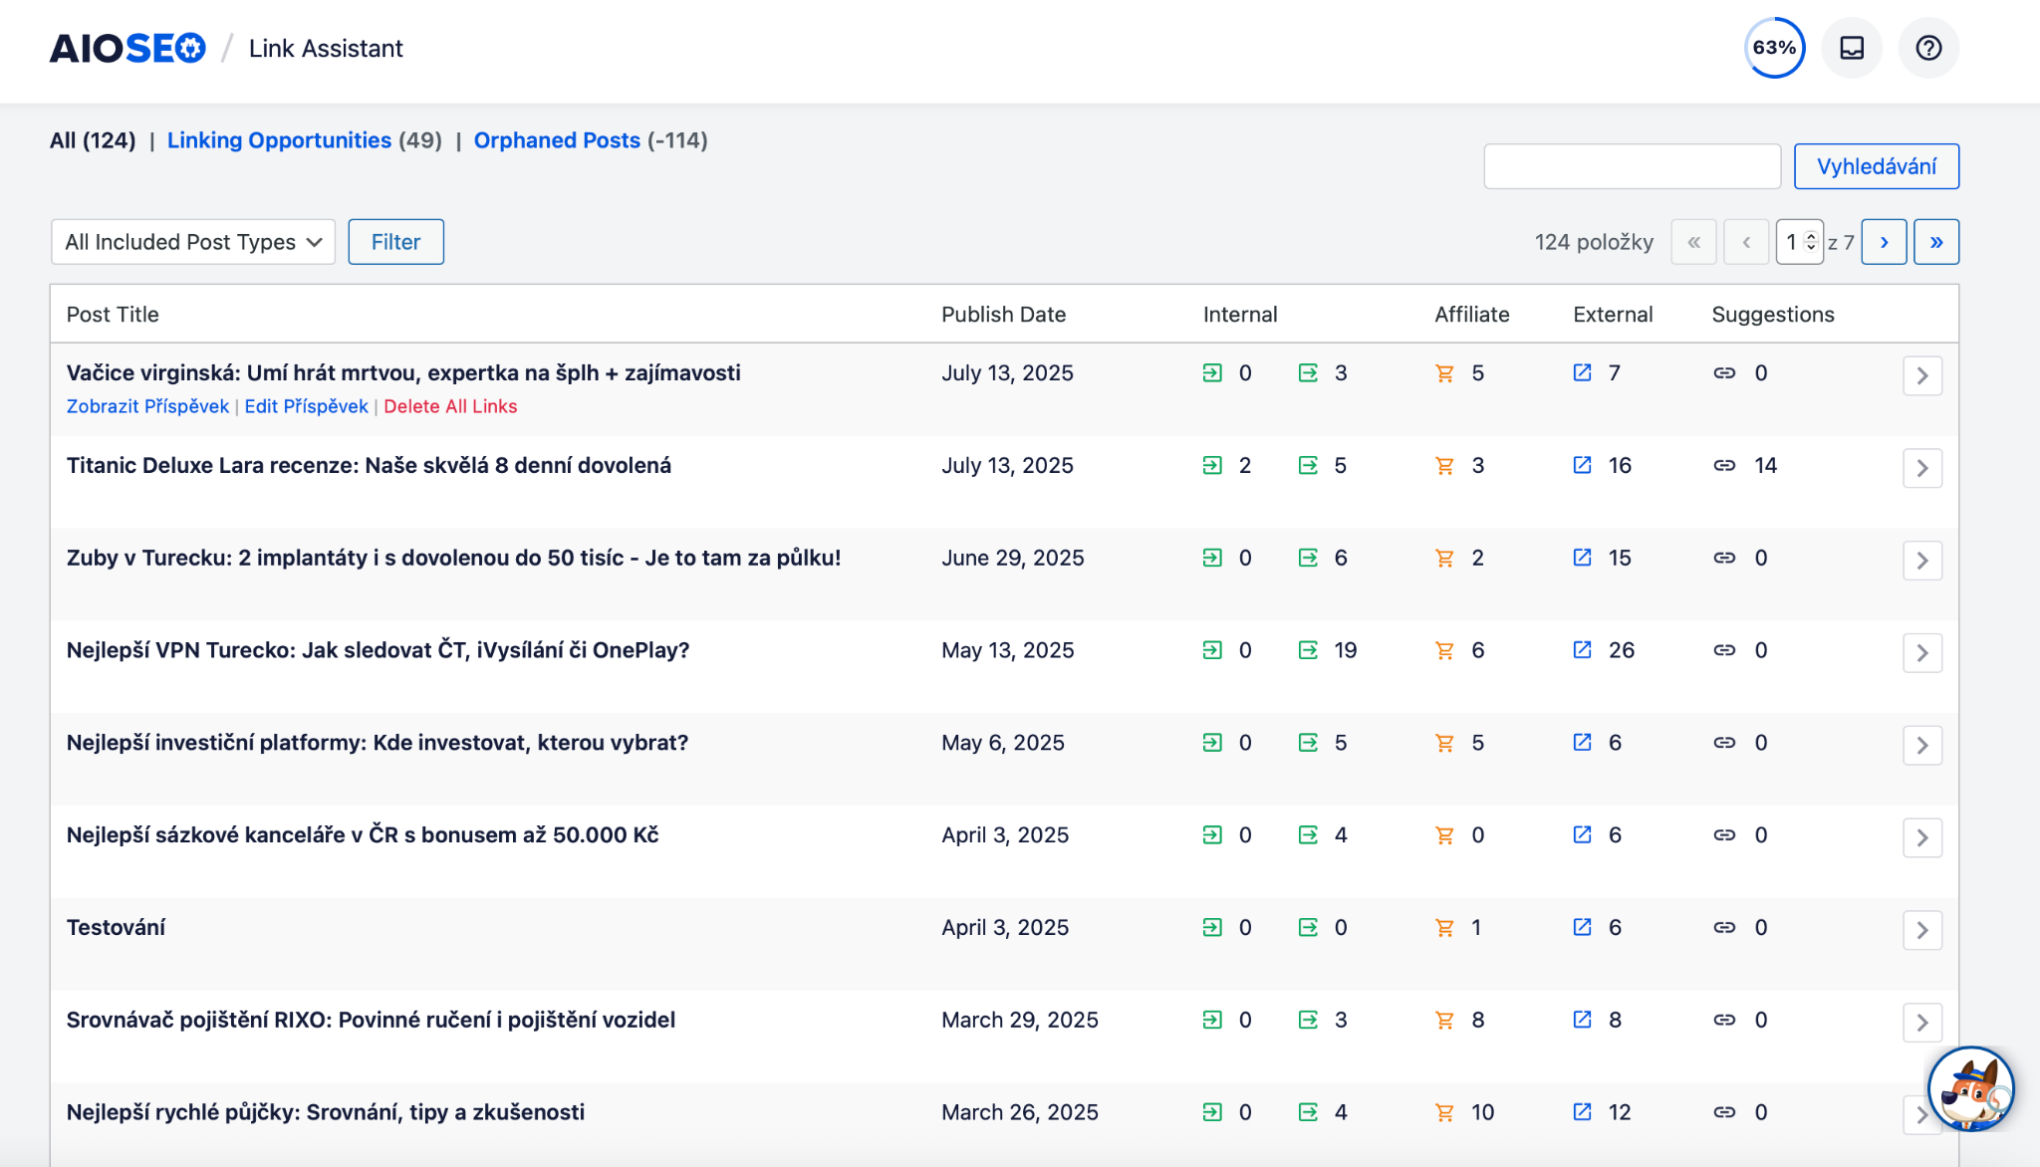
Task: Switch to Linking Opportunities tab
Action: point(279,140)
